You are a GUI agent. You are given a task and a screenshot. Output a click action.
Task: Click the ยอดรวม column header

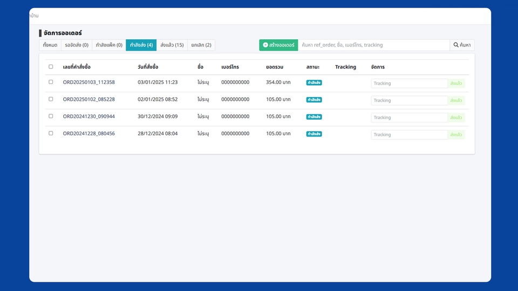tap(275, 67)
